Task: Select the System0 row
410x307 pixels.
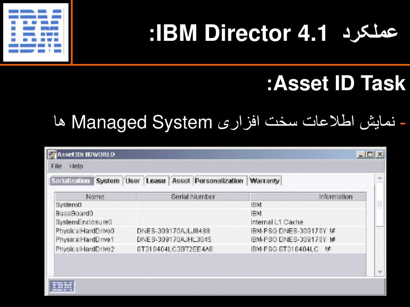Action: click(210, 205)
